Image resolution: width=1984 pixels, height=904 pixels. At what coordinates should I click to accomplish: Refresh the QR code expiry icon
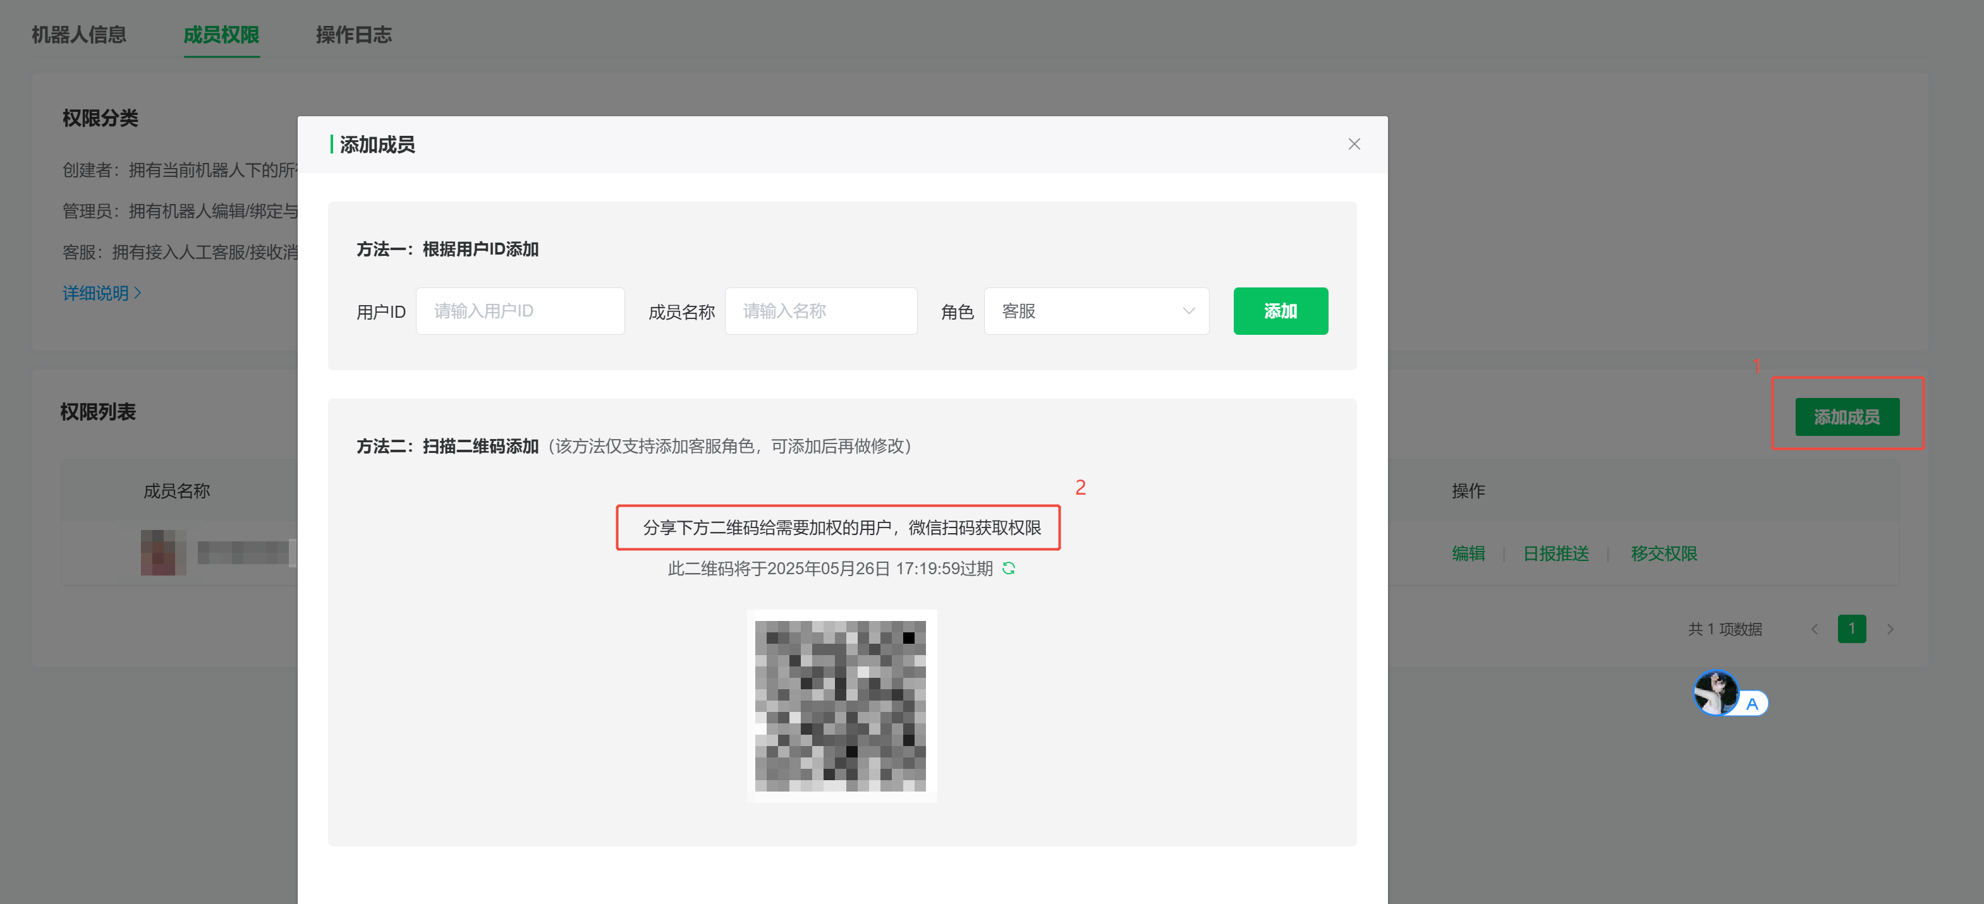pos(1008,569)
